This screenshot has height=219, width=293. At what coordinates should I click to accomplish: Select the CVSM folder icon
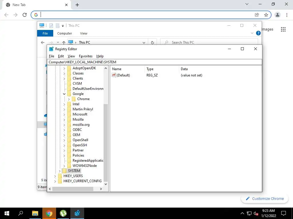(69, 84)
